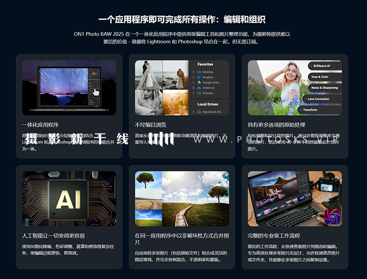
Task: Click the ON1 app logo badge
Action: click(332, 217)
